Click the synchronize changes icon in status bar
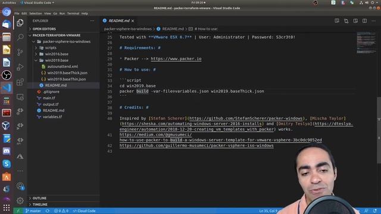Viewport: 381px width, 214px height. coord(48,211)
